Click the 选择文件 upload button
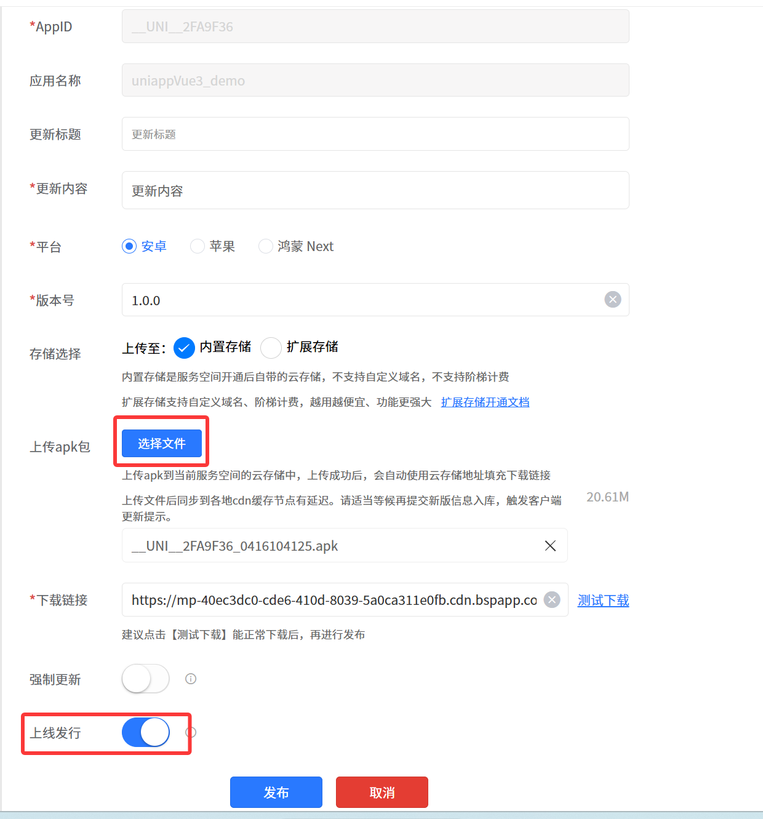Image resolution: width=763 pixels, height=819 pixels. (x=162, y=444)
